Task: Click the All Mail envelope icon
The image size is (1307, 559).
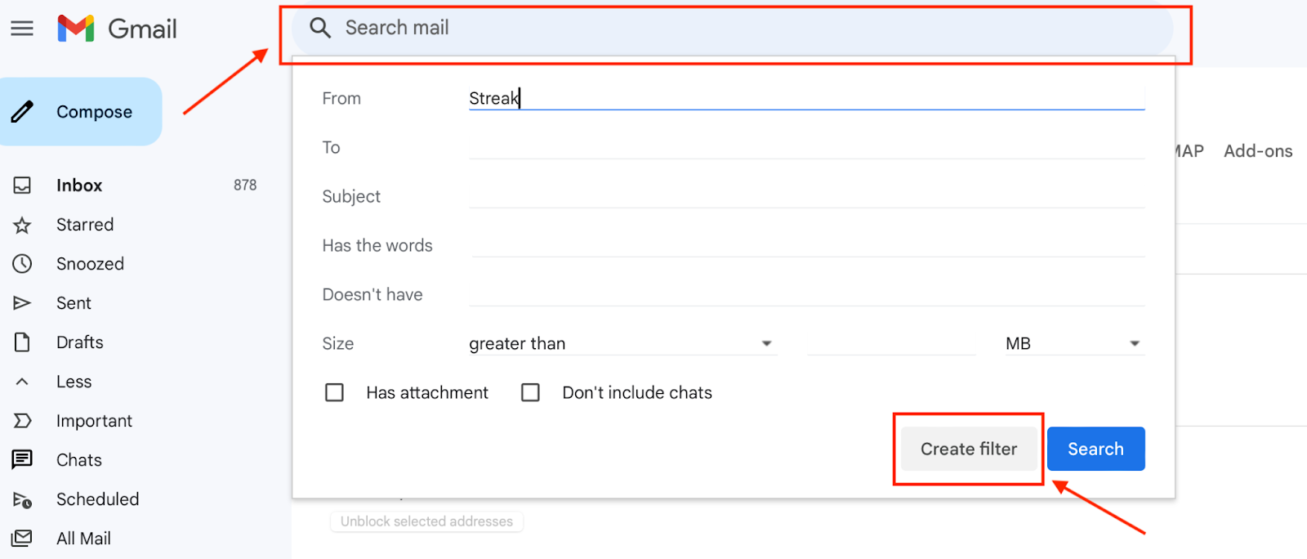Action: pos(22,538)
